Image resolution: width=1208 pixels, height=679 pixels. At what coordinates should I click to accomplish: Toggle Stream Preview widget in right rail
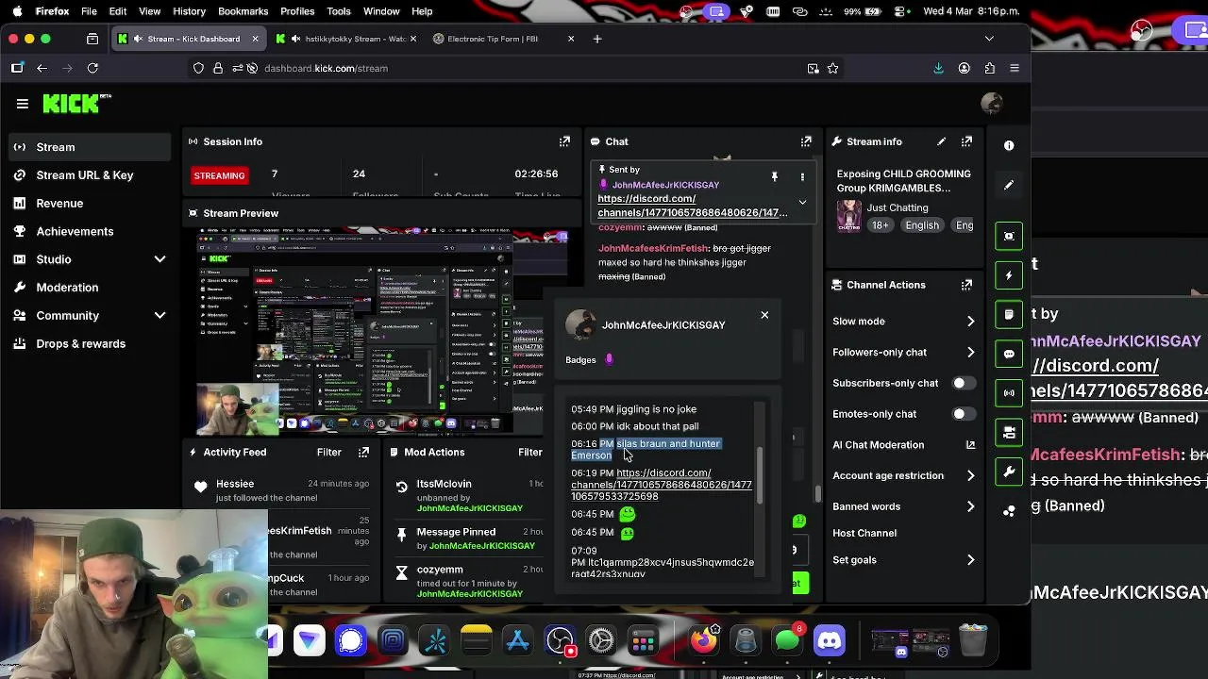point(1009,236)
